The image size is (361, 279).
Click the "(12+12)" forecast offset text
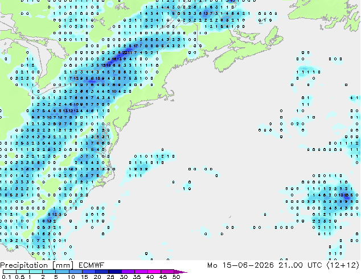pos(343,265)
